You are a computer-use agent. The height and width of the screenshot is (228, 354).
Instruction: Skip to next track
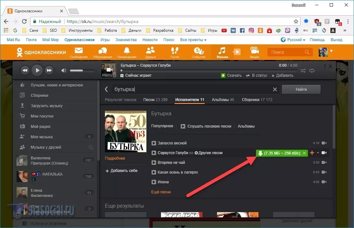tap(49, 70)
